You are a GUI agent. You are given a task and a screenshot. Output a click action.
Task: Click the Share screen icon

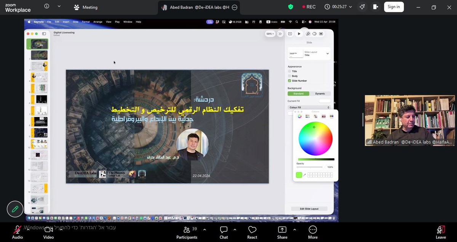pos(282,230)
